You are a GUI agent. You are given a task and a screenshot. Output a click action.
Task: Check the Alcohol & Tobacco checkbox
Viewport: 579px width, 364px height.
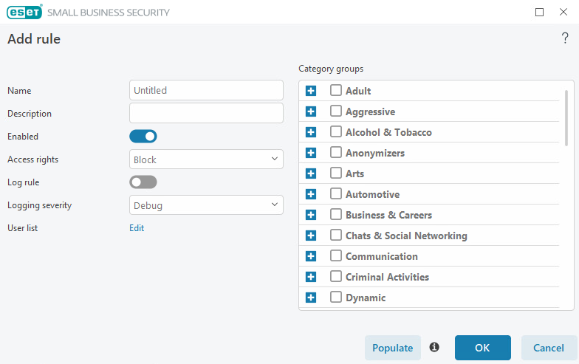(335, 131)
